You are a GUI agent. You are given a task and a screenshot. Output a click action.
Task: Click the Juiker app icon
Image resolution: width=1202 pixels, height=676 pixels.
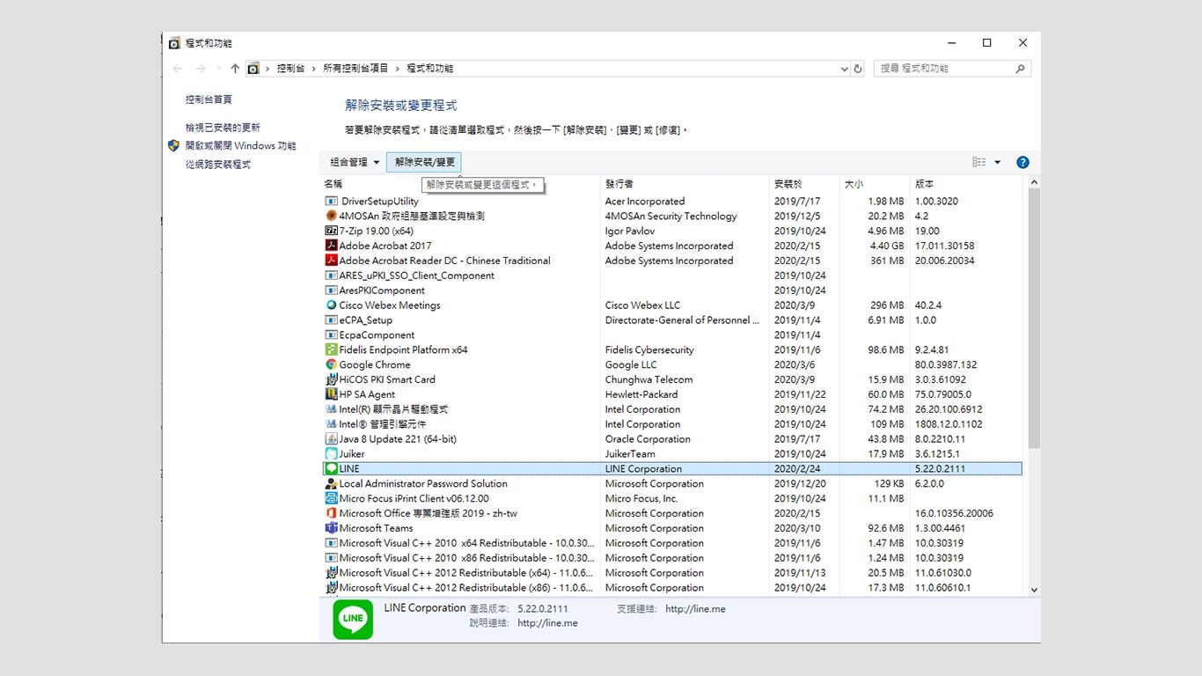coord(332,454)
